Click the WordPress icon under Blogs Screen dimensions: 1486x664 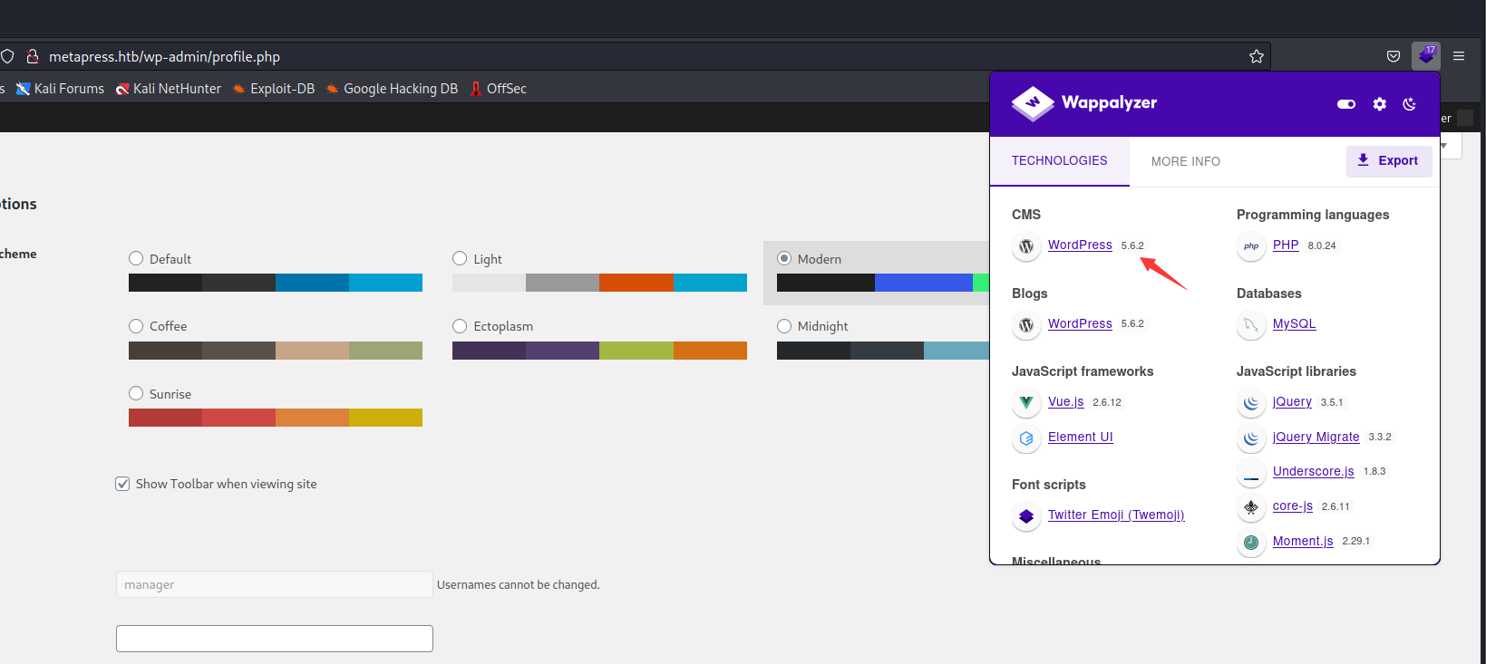(1026, 324)
